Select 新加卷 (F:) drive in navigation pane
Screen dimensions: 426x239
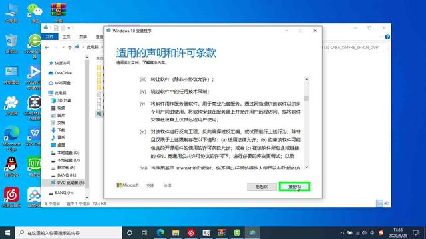click(66, 168)
